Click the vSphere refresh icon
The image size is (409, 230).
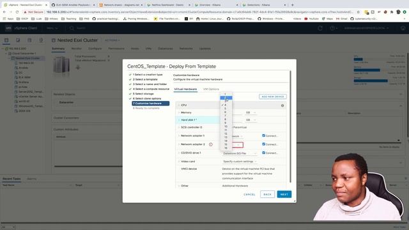pyautogui.click(x=320, y=28)
